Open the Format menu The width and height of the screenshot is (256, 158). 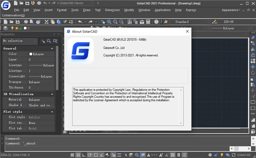tap(62, 10)
